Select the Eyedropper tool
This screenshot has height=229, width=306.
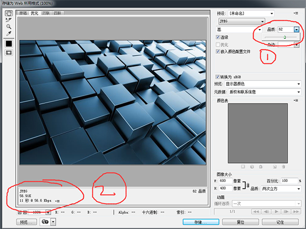coord(9,33)
